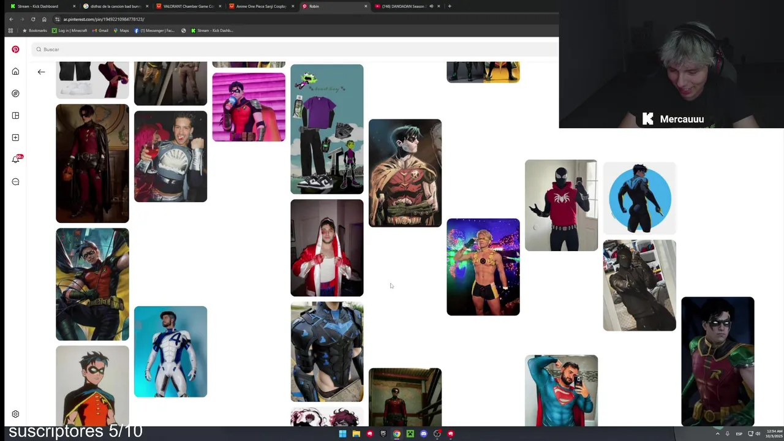Switch to disfraz de la cancion tab
784x441 pixels.
click(x=115, y=6)
